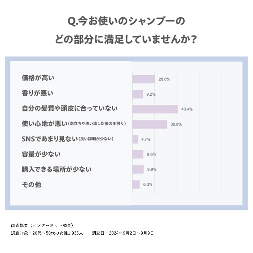Click the chart title question text
Screen dimensions: 253x253
pyautogui.click(x=126, y=30)
